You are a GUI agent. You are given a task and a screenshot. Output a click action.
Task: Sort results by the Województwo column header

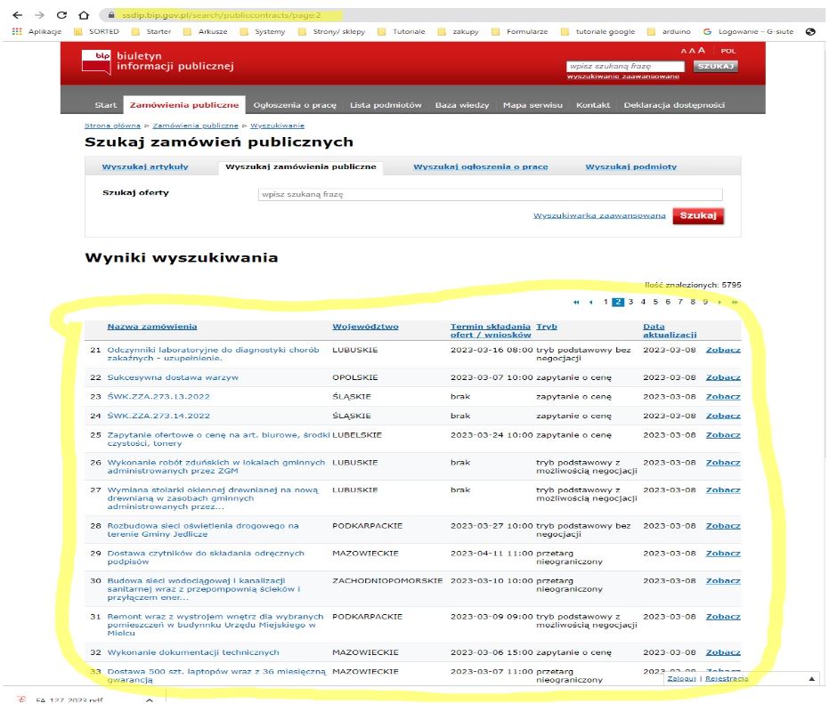[x=365, y=327]
